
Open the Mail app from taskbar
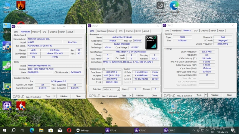60,130
